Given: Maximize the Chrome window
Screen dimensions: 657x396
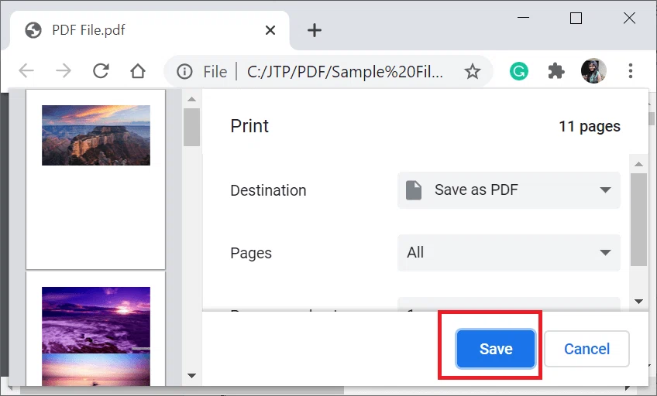Looking at the screenshot, I should (x=576, y=18).
